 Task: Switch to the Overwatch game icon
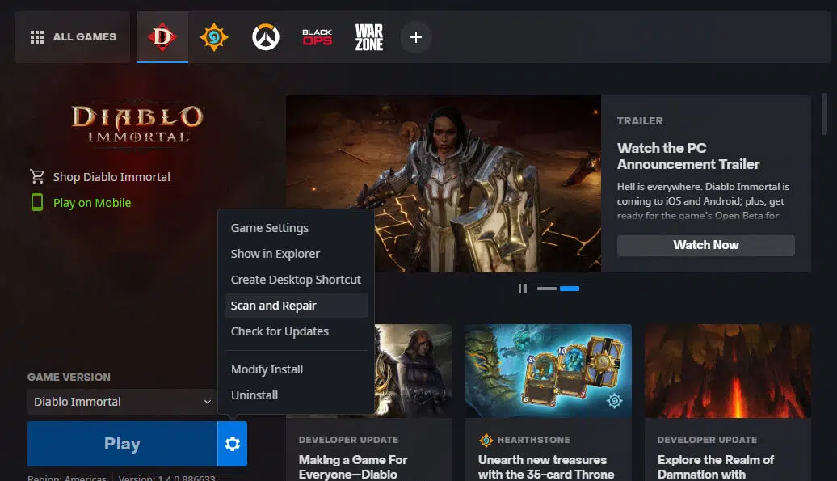(x=266, y=37)
